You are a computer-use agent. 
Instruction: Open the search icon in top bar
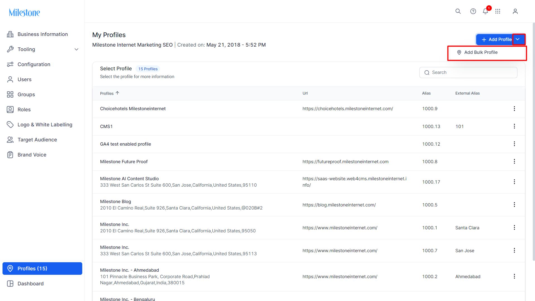[458, 11]
